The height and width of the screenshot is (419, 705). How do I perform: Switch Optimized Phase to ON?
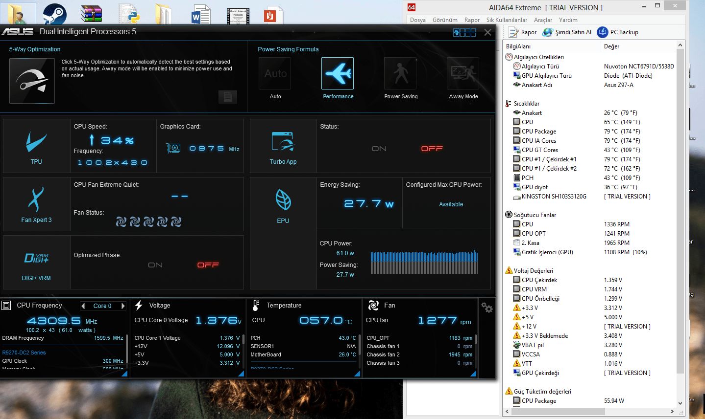[155, 265]
